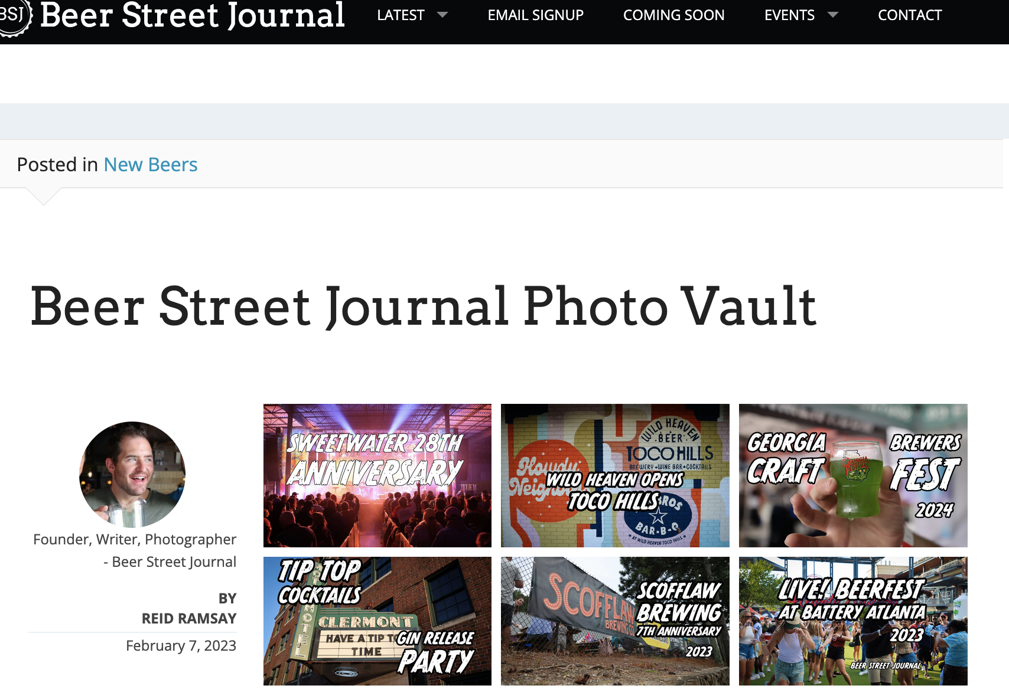Screen dimensions: 1009x692
Task: Click the Beer Street Journal Photo Vault heading
Action: point(423,306)
